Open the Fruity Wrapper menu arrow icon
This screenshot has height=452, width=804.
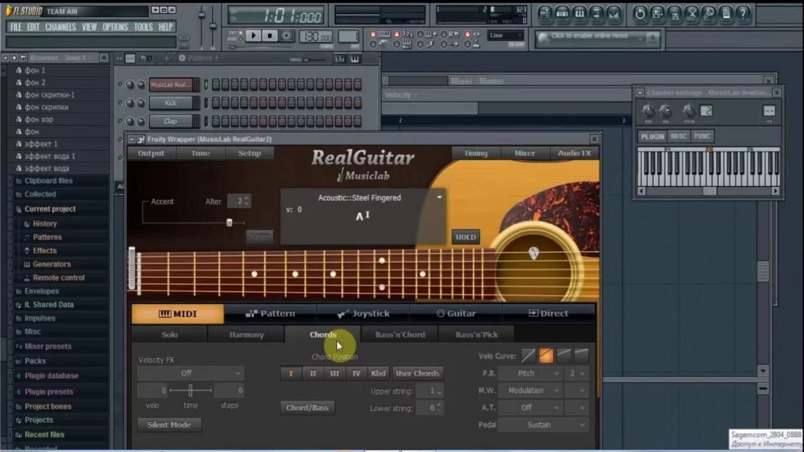pyautogui.click(x=132, y=139)
